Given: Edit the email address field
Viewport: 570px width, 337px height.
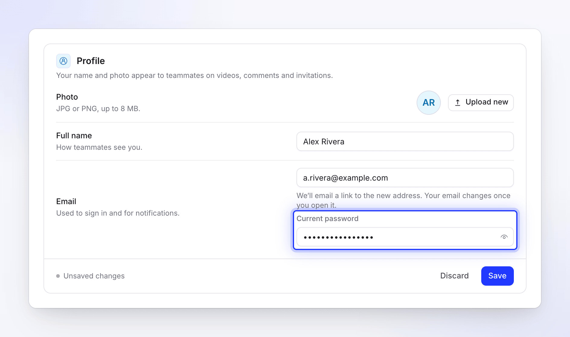Looking at the screenshot, I should pos(405,178).
